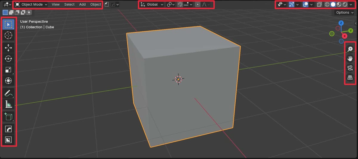The height and width of the screenshot is (159, 358).
Task: Open the snapping options dropdown
Action: (188, 4)
